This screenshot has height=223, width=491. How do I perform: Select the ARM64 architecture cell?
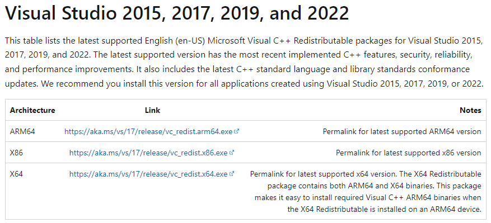coord(22,131)
